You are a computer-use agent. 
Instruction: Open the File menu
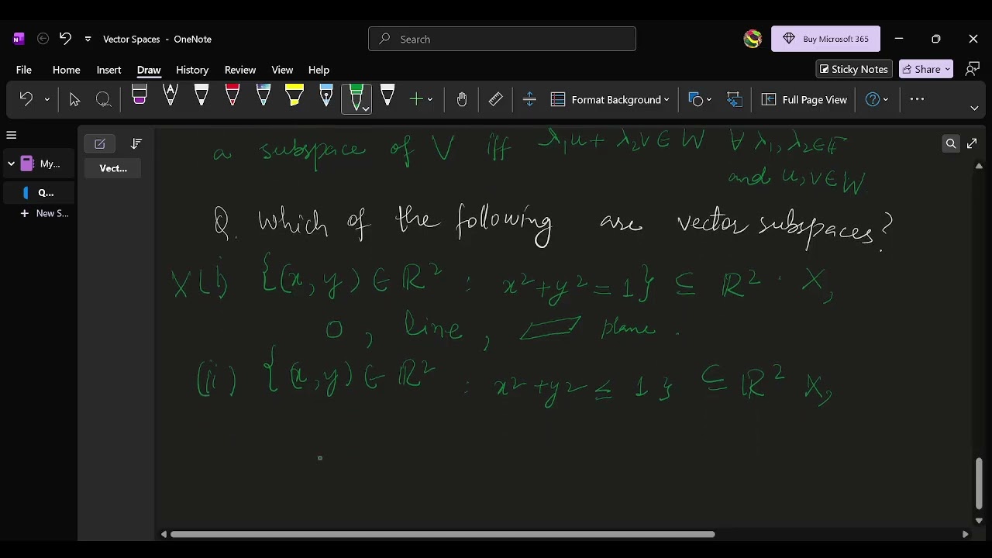click(24, 70)
